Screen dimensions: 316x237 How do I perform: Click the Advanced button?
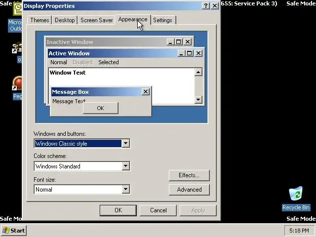pos(189,190)
